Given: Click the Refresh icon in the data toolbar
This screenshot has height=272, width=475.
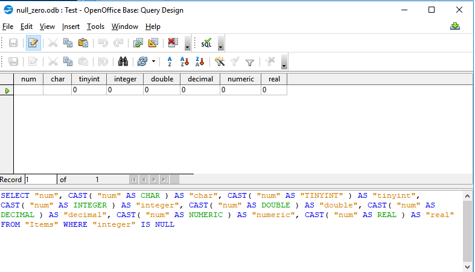Looking at the screenshot, I should pos(142,62).
